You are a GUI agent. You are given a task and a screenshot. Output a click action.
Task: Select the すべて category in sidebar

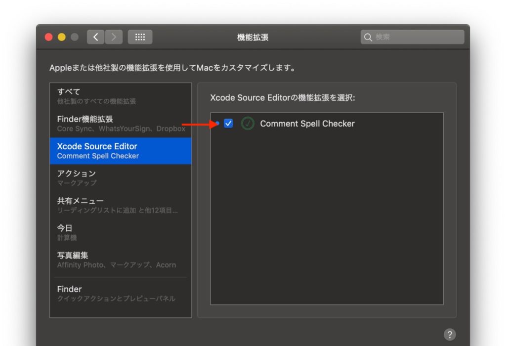120,96
